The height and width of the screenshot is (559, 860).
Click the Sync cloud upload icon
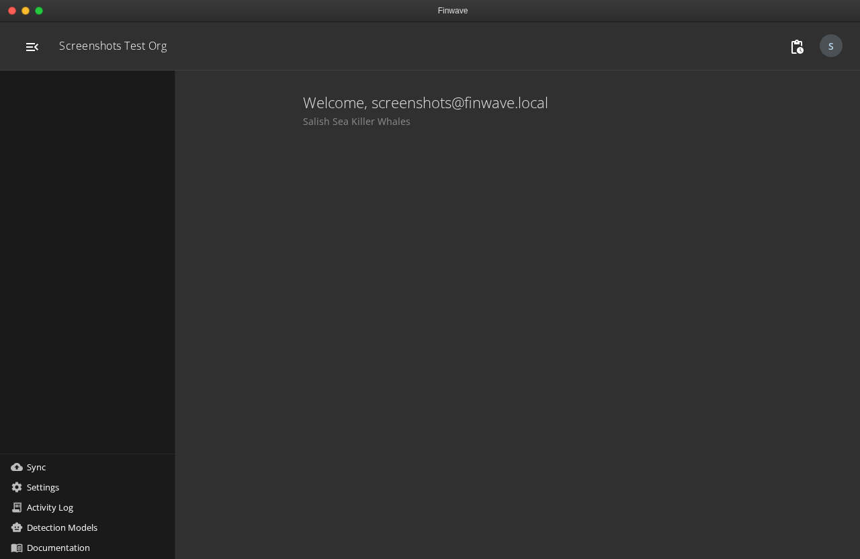(x=17, y=467)
